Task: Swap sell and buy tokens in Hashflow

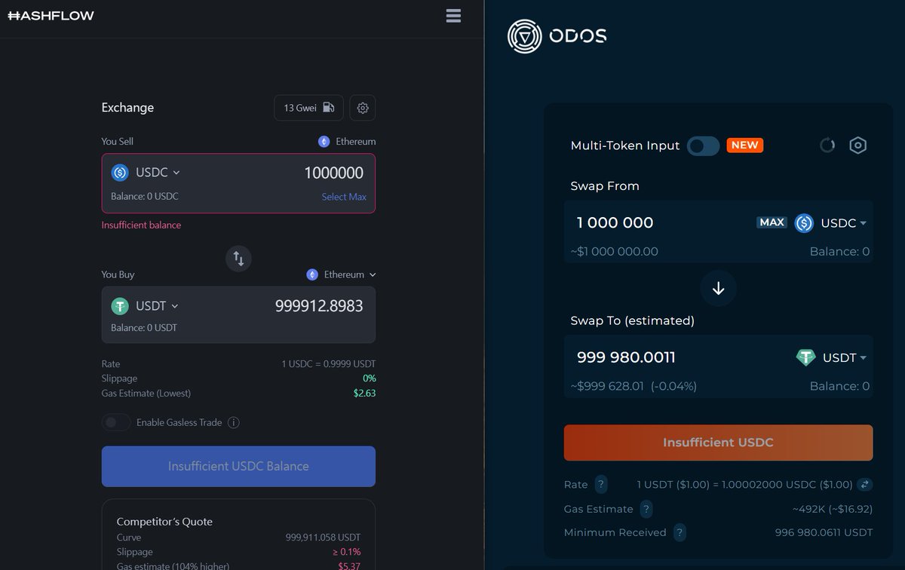Action: tap(238, 259)
